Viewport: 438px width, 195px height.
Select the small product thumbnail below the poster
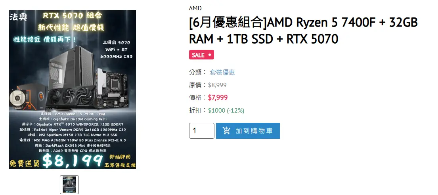[69, 185]
